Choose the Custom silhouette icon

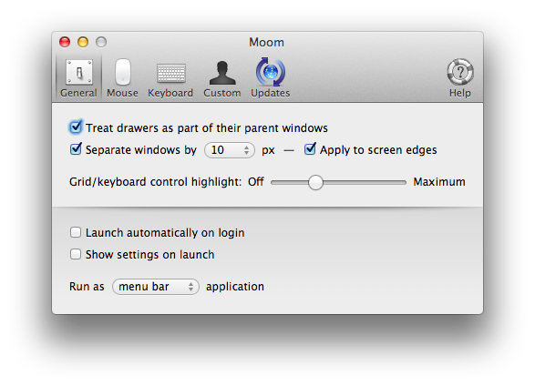(x=222, y=73)
